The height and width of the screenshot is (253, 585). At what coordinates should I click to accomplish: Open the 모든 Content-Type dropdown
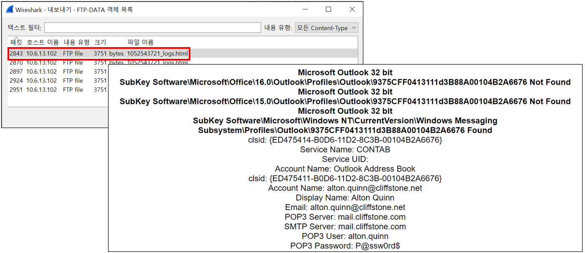pos(327,28)
